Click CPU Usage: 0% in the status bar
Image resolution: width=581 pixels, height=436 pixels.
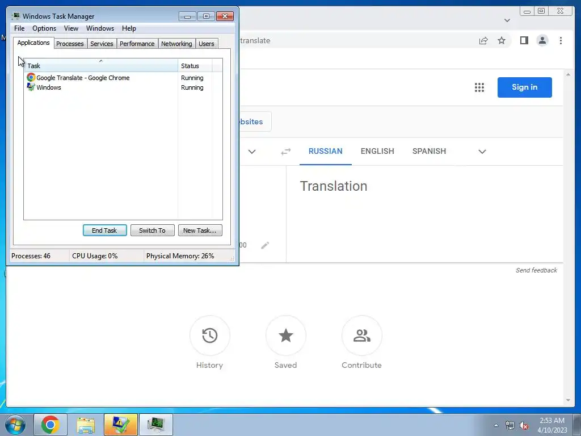tap(95, 256)
